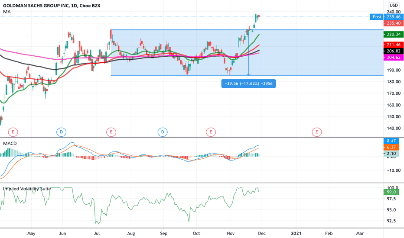404x238 pixels.
Task: Click the earnings E marker in mid-October
Action: coord(211,132)
